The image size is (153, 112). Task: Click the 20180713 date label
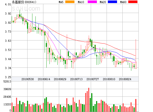pyautogui.click(x=76, y=79)
